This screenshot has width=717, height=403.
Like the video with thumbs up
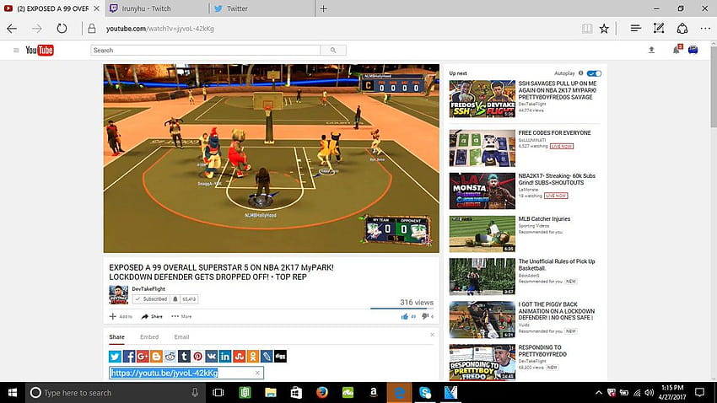[405, 316]
